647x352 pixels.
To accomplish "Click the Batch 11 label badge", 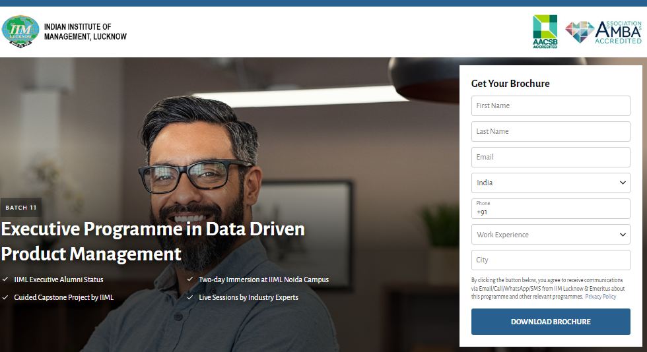I will point(21,208).
